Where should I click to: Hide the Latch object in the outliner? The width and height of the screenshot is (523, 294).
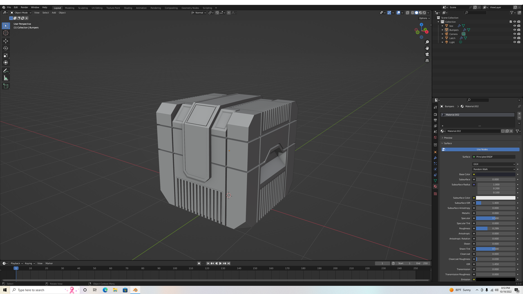[x=514, y=38]
